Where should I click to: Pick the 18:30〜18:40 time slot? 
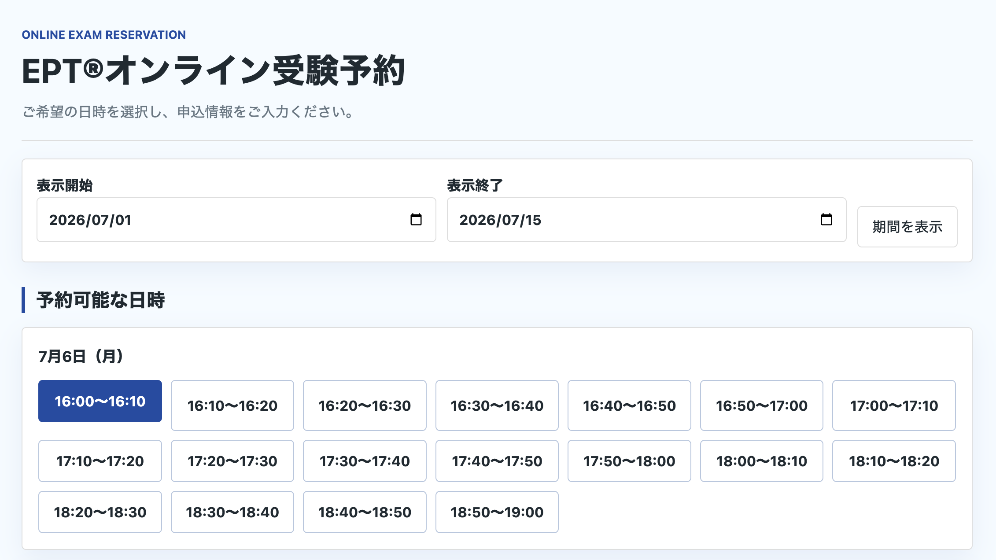[232, 512]
